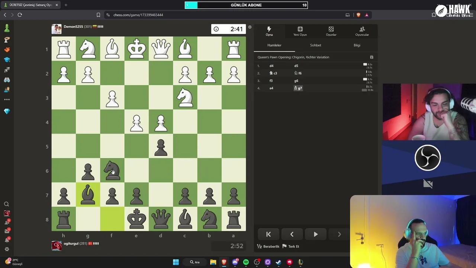Resign using the Terk Et button
The height and width of the screenshot is (268, 476).
[291, 246]
